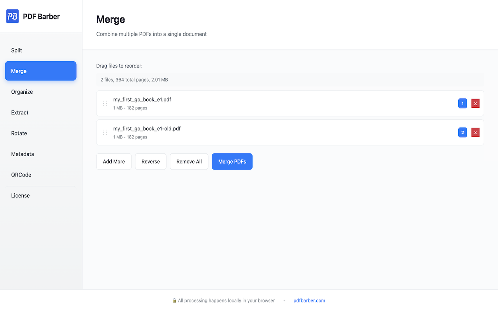Open the Extract tool
The height and width of the screenshot is (311, 498).
tap(20, 113)
